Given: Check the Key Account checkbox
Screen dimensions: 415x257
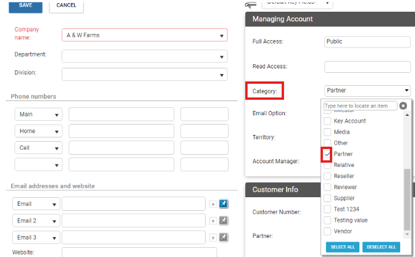Looking at the screenshot, I should 327,121.
